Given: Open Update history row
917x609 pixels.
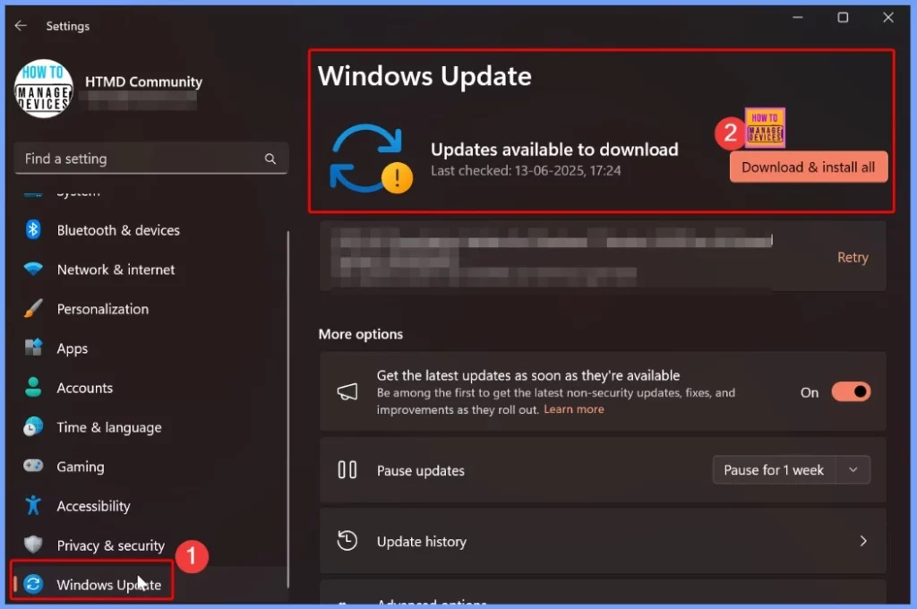Looking at the screenshot, I should pos(603,541).
